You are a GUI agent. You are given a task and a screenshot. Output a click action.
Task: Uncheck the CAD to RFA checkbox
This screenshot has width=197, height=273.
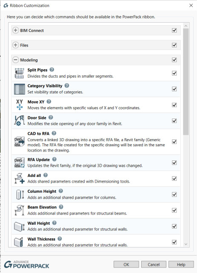[174, 142]
